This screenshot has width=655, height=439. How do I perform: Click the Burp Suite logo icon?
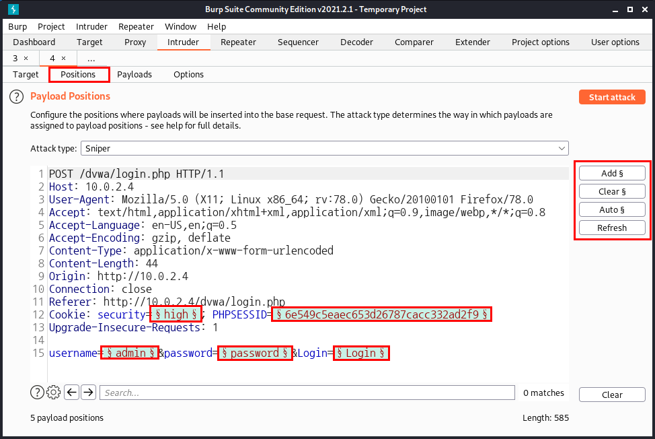pos(13,9)
